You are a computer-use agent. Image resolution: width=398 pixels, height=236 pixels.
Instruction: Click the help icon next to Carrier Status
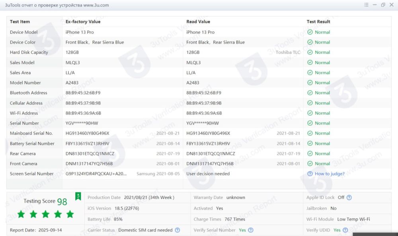point(178,230)
